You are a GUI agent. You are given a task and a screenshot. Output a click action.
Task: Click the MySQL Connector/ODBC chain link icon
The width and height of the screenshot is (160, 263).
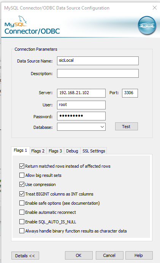tap(147, 26)
